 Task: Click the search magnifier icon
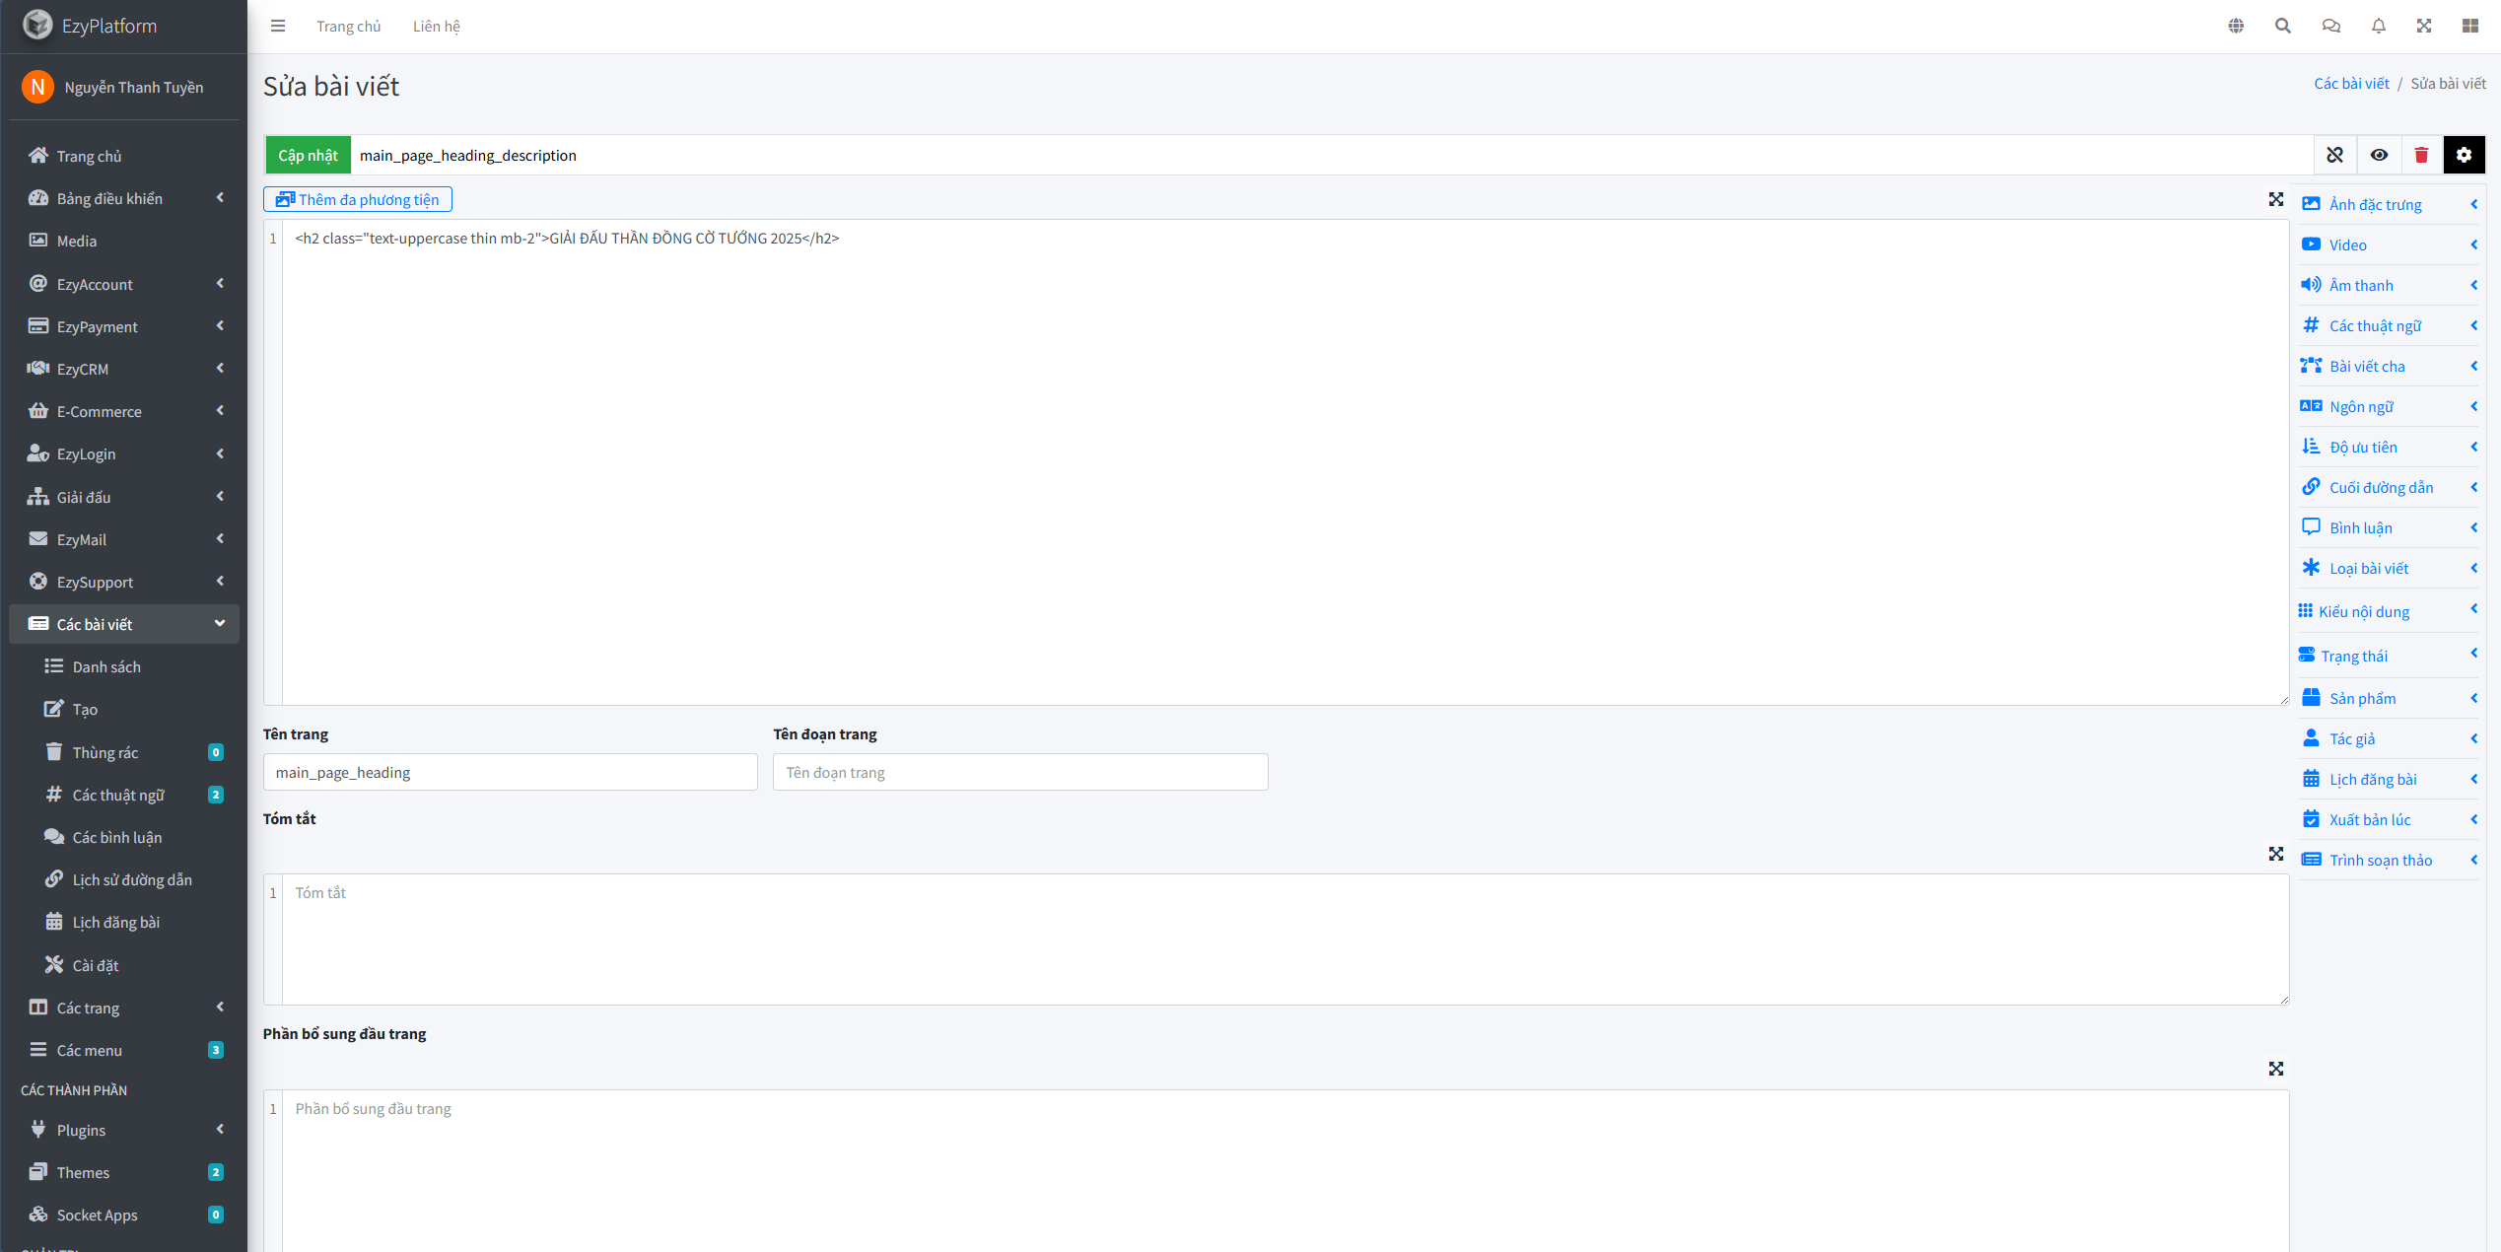(x=2282, y=26)
